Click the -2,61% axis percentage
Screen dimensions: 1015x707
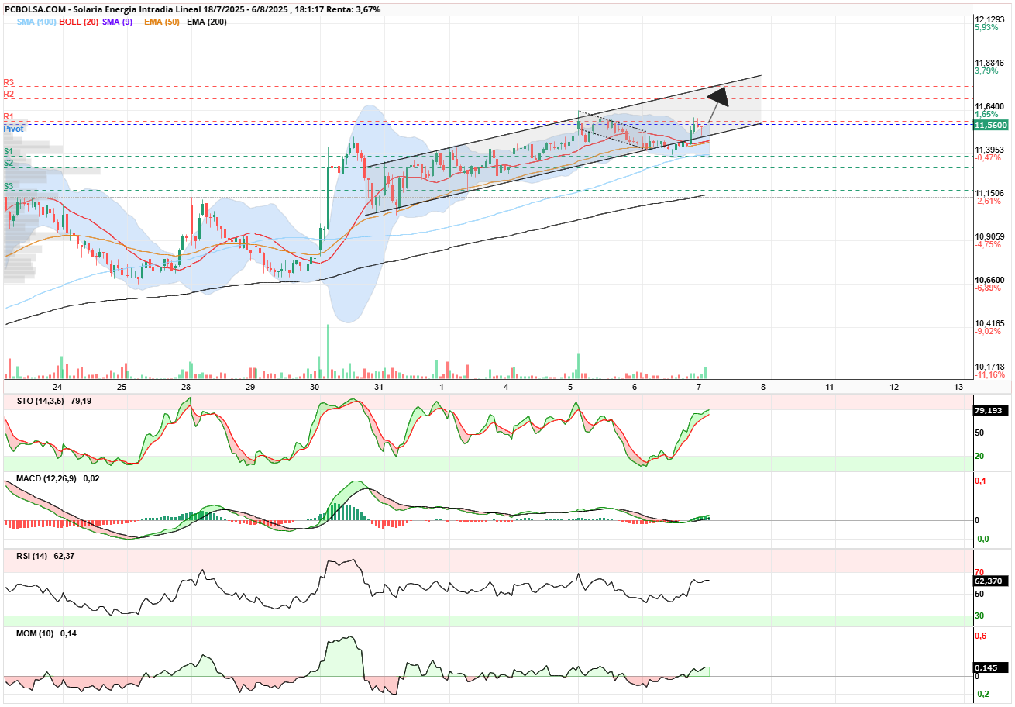(x=987, y=201)
